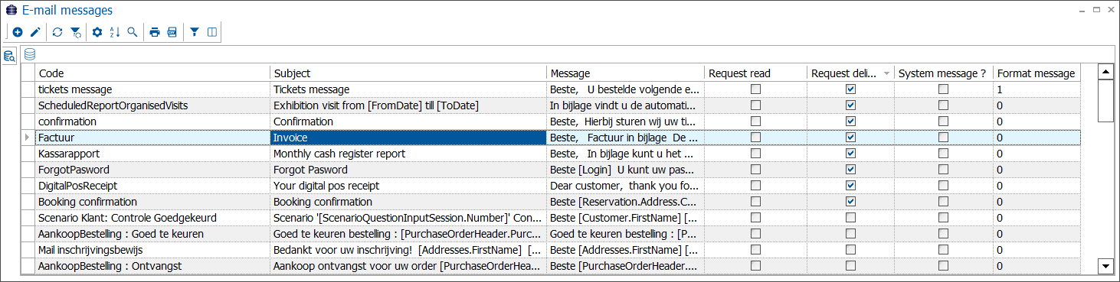Export list to CSV icon
The image size is (1120, 282).
pos(172,32)
